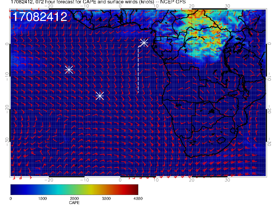Click the 20 label on the bottom longitude axis
274x211 pixels.
tap(192, 180)
